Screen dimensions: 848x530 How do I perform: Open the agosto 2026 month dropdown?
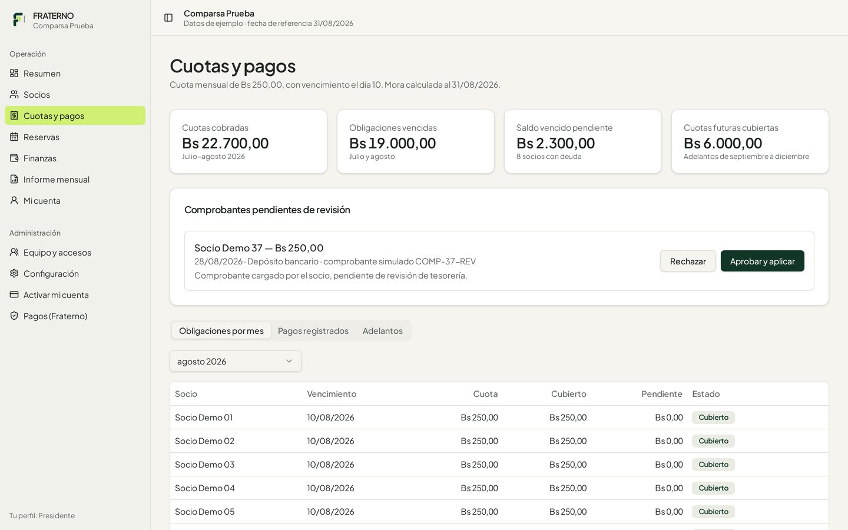pos(236,361)
